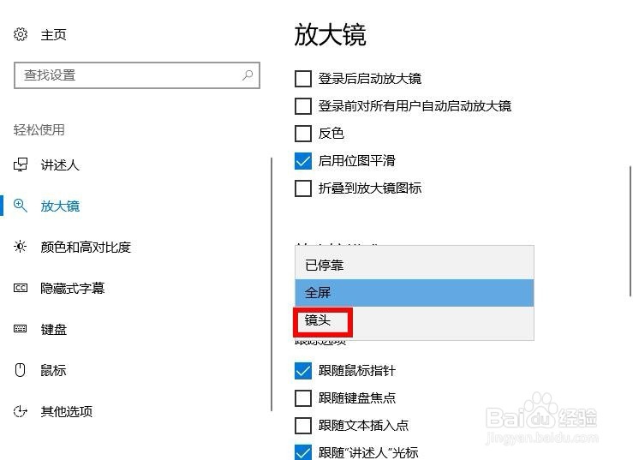Click the other options (其他选项) icon
The image size is (633, 460).
(x=21, y=411)
